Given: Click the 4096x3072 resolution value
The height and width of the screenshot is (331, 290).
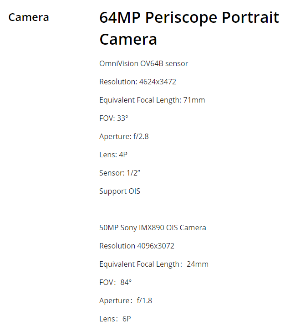Looking at the screenshot, I should coord(156,246).
